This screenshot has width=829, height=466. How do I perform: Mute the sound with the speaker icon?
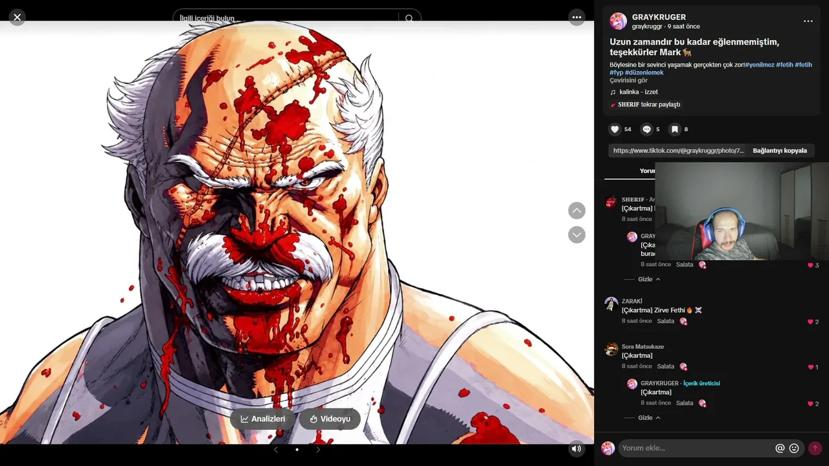point(576,449)
